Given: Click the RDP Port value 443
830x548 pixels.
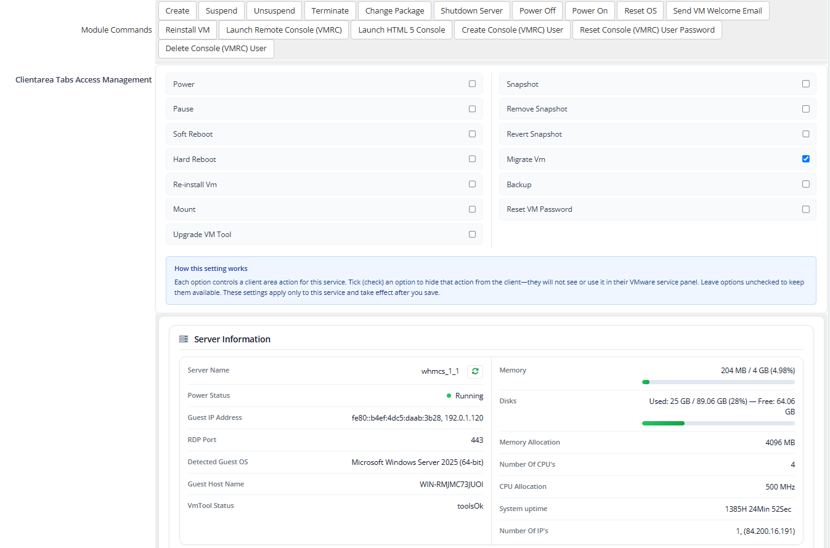Looking at the screenshot, I should pyautogui.click(x=477, y=440).
